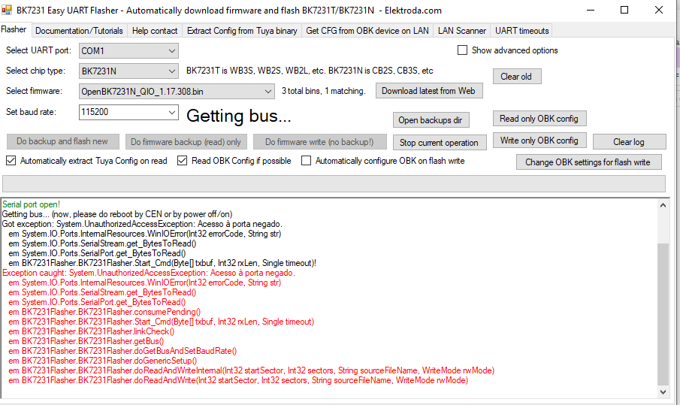Open the firmware selection dropdown
The height and width of the screenshot is (405, 680).
pyautogui.click(x=268, y=92)
